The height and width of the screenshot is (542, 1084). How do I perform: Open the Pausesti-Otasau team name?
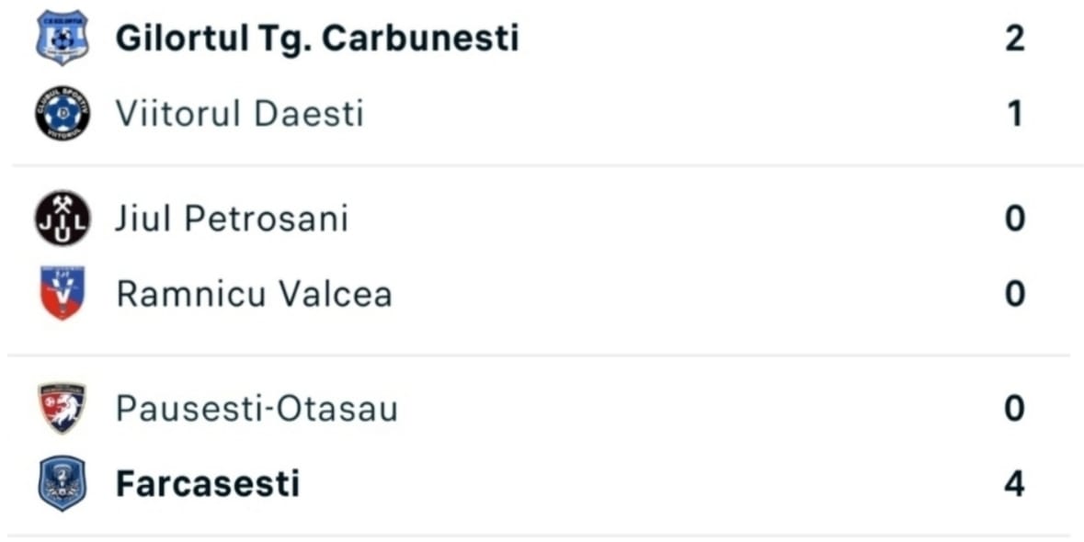coord(257,408)
